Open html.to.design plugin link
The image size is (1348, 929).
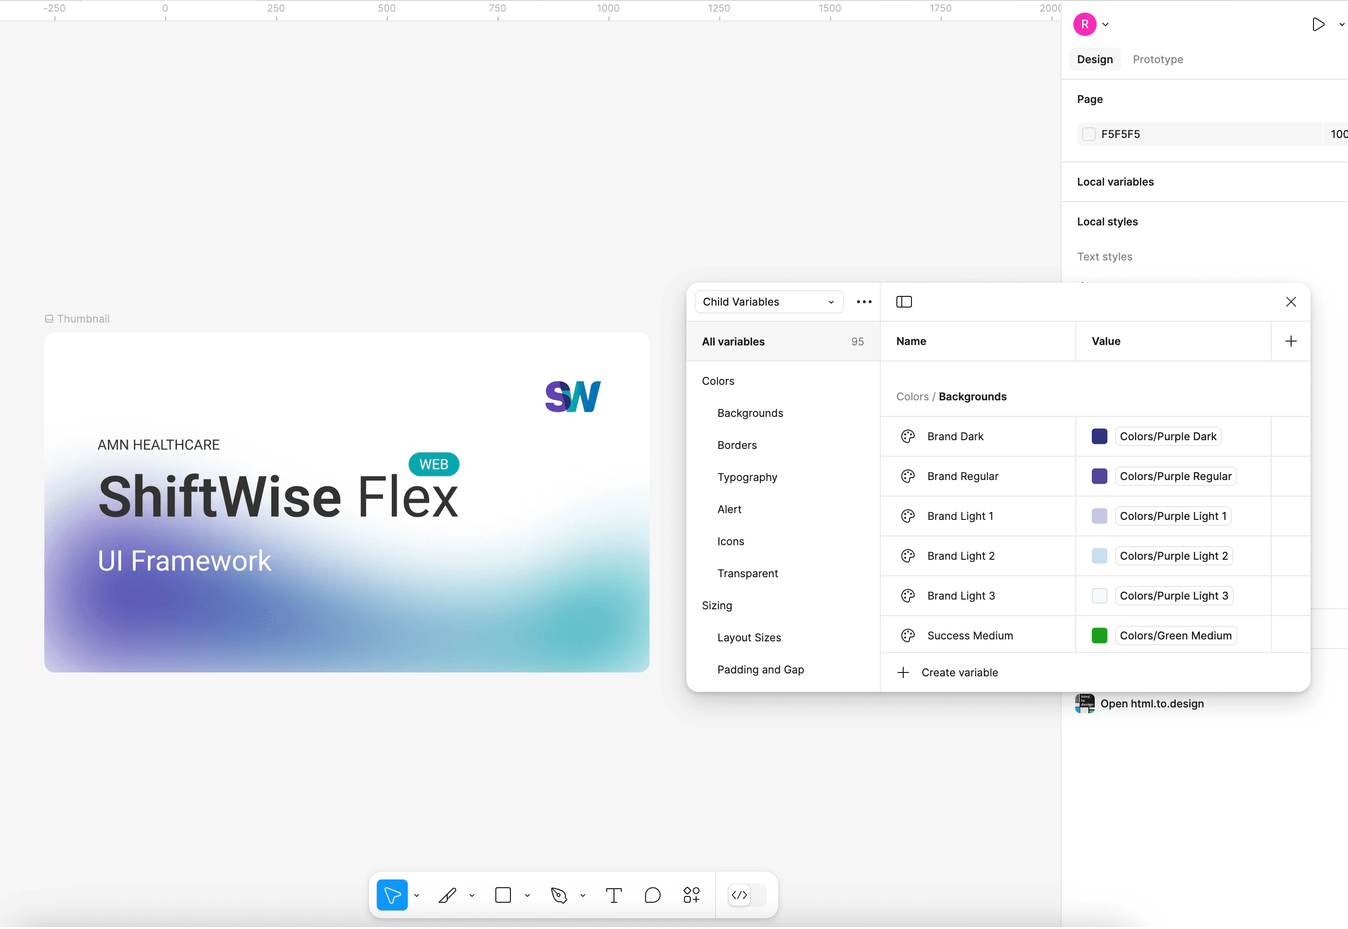[x=1151, y=703]
